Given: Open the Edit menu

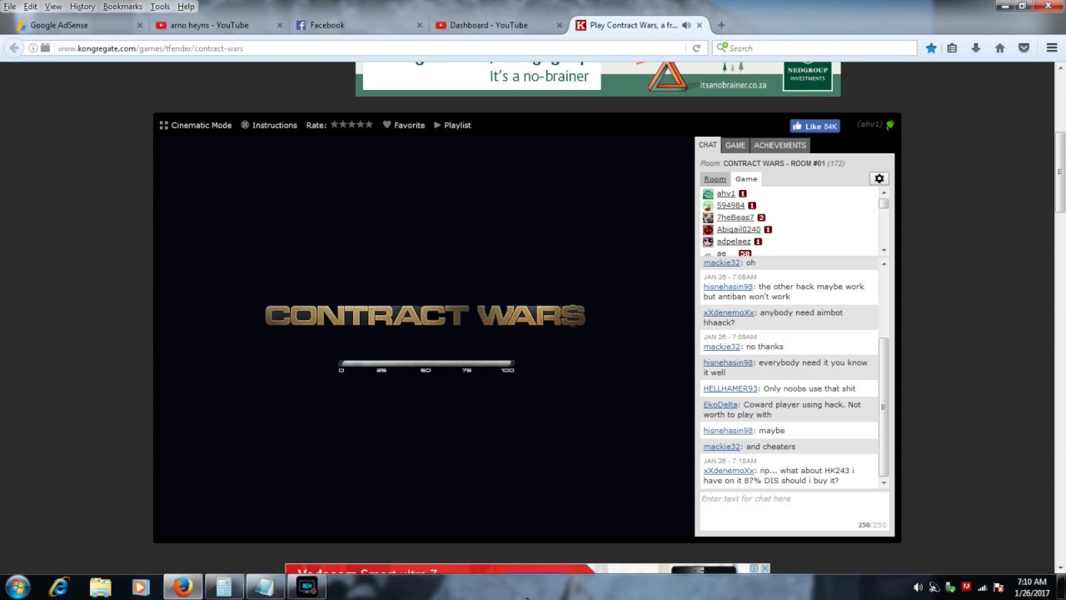Looking at the screenshot, I should click(x=30, y=7).
